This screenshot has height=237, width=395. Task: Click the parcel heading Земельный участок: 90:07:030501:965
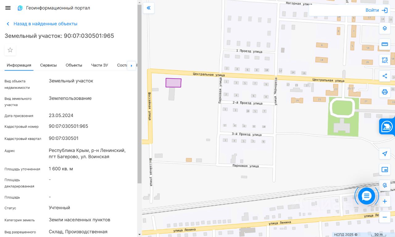[x=59, y=36]
